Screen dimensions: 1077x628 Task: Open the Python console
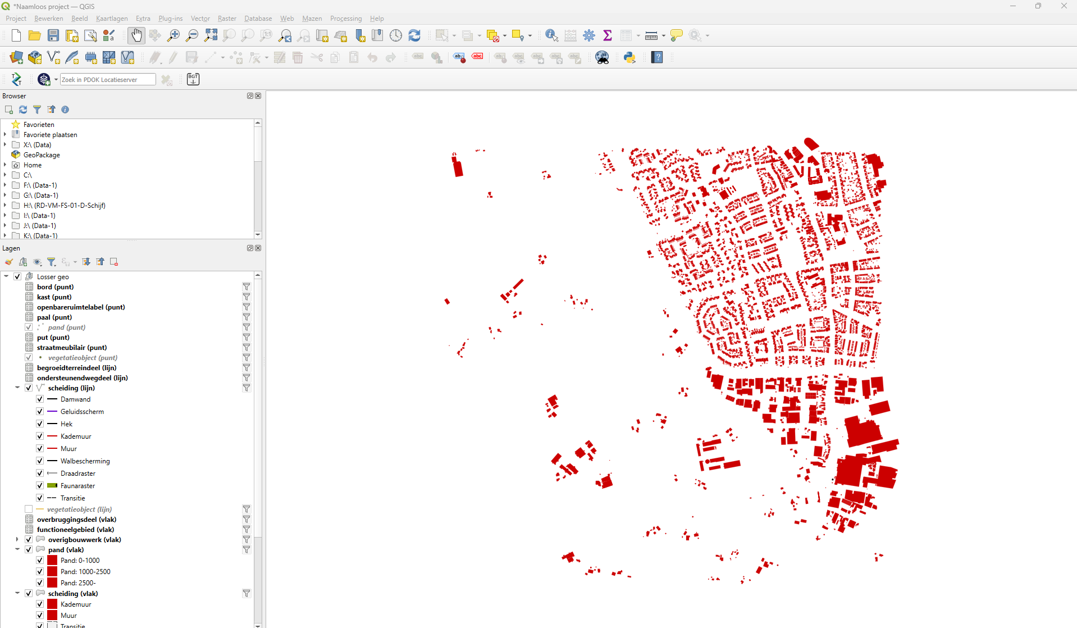[629, 57]
